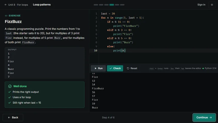Jump to the first step progress segment

[x=96, y=5]
